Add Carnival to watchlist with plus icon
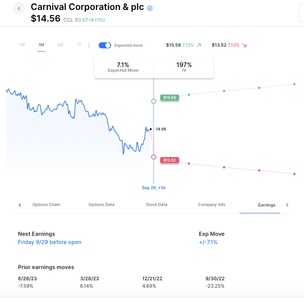 [150, 8]
